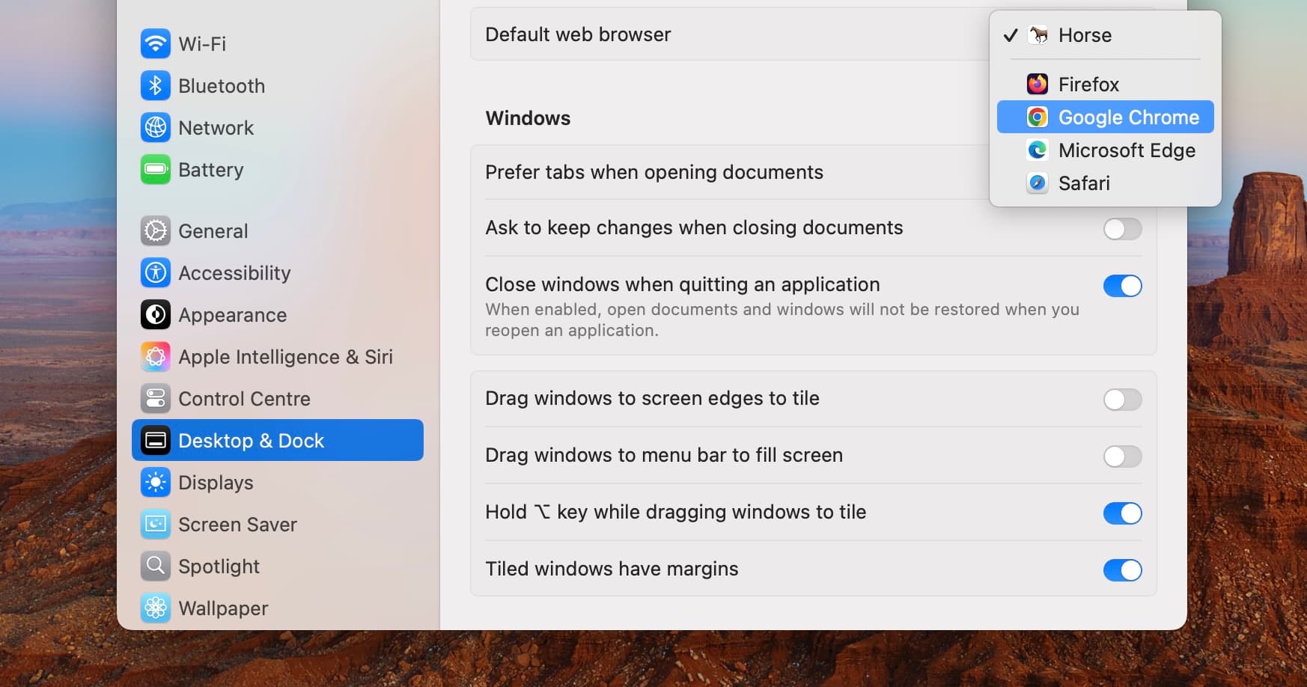Image resolution: width=1307 pixels, height=687 pixels.
Task: Select Microsoft Edge from the list
Action: pos(1127,150)
